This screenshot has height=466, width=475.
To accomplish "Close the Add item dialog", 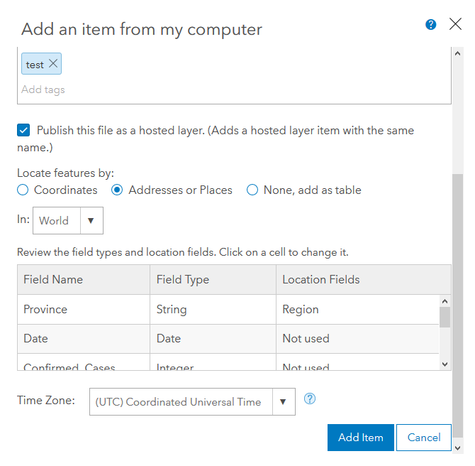I will point(456,25).
